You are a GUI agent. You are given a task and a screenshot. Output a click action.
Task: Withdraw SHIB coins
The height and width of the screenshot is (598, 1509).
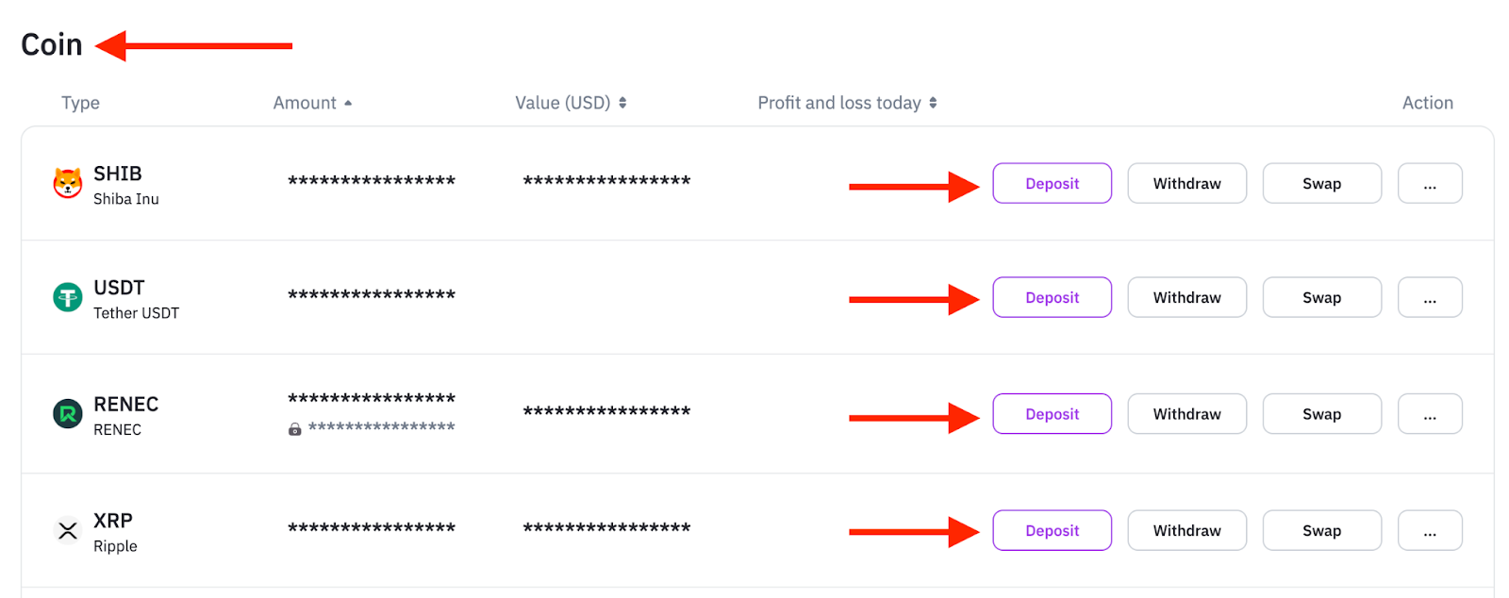1186,184
